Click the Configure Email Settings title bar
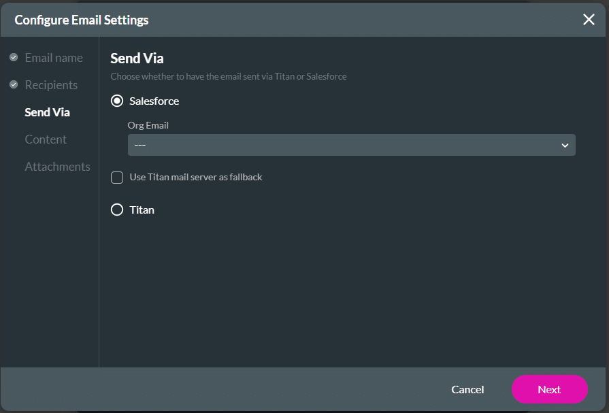Viewport: 609px width, 413px height. click(82, 20)
